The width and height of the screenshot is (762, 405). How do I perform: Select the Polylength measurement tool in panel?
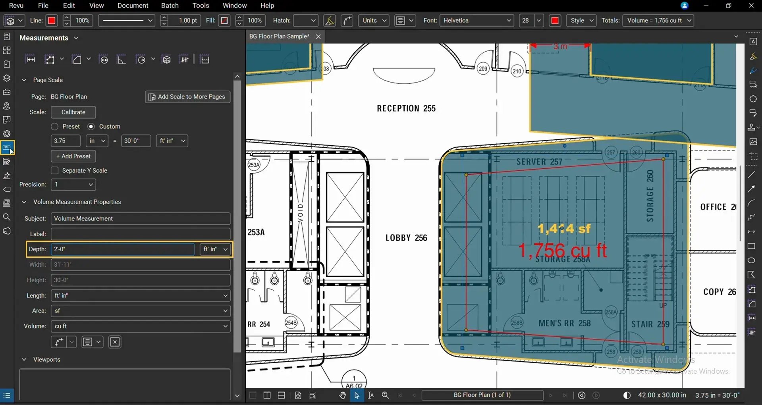point(50,60)
